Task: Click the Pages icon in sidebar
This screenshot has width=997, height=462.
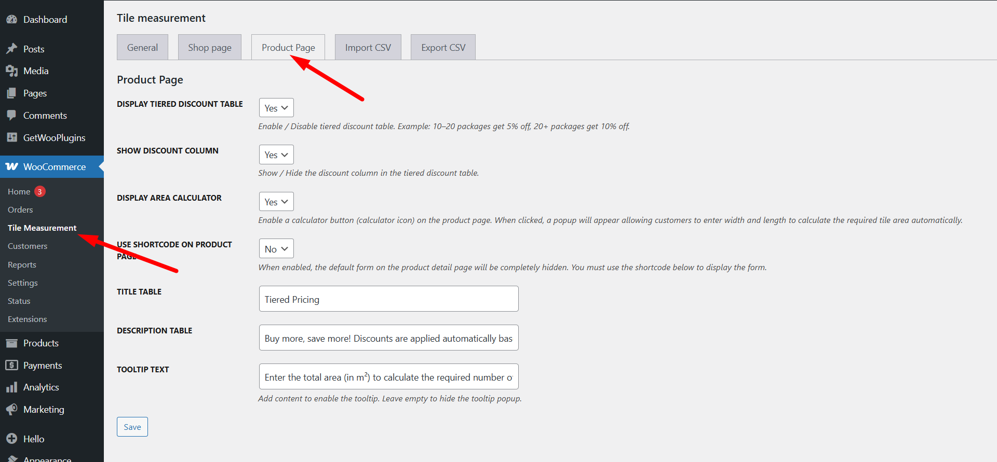Action: (11, 93)
